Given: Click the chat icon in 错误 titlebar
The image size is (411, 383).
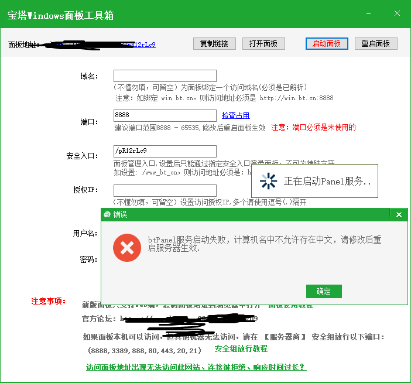Looking at the screenshot, I should [107, 215].
